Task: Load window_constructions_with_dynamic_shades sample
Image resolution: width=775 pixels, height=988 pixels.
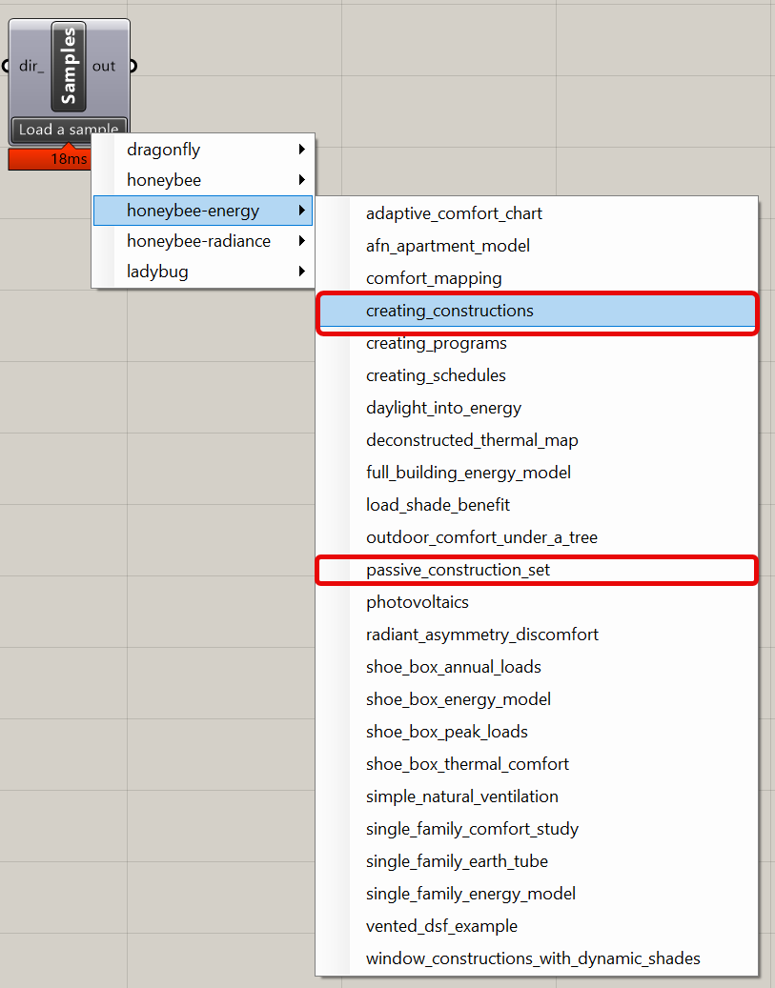Action: [x=537, y=959]
